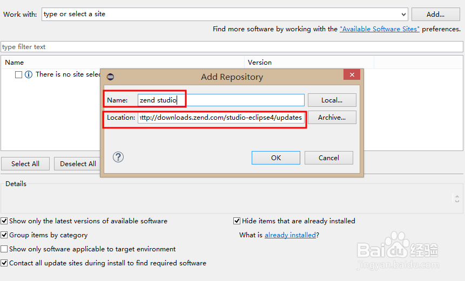
Task: Toggle 'Group items by category' checkbox
Action: [x=4, y=235]
